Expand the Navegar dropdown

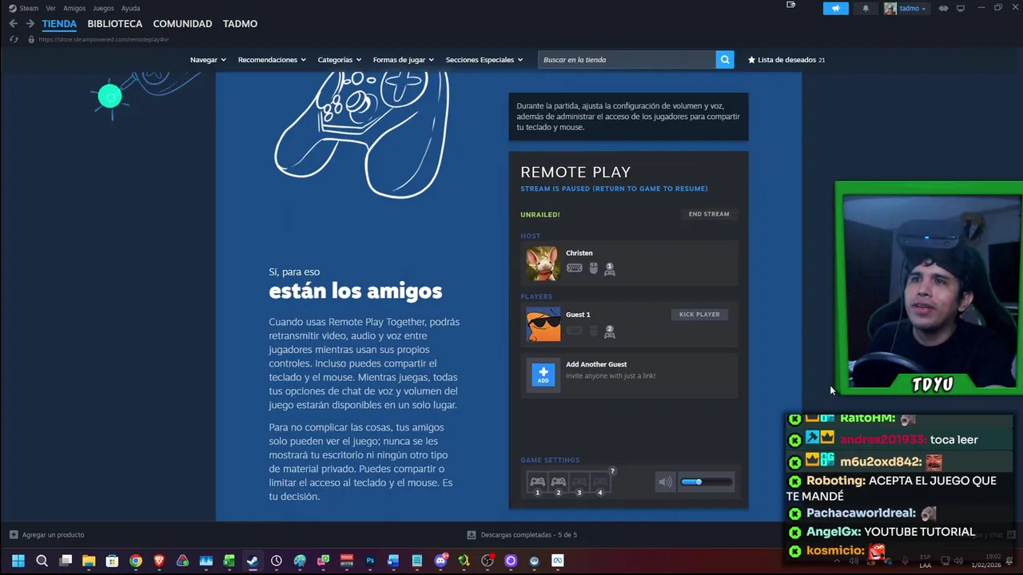click(208, 60)
